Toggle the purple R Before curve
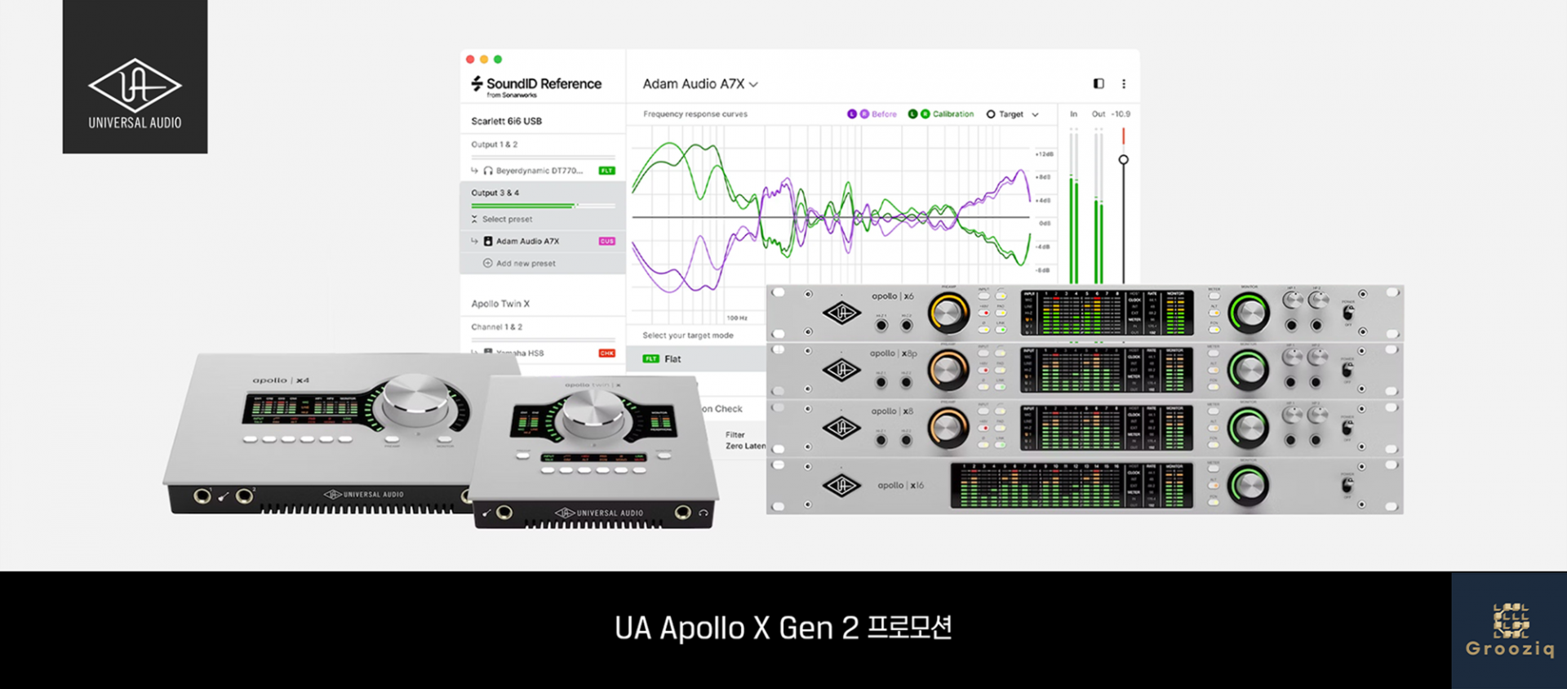 coord(864,114)
